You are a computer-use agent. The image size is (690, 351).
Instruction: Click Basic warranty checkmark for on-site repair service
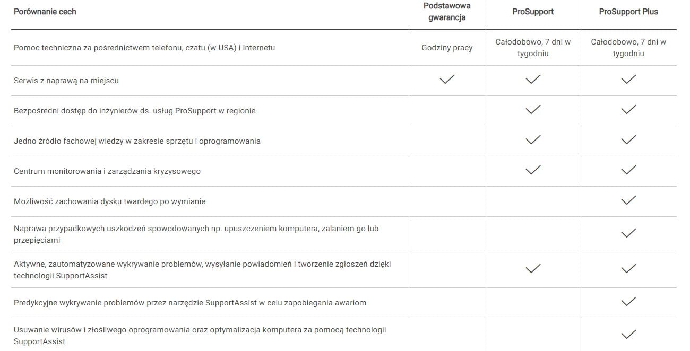[x=447, y=80]
